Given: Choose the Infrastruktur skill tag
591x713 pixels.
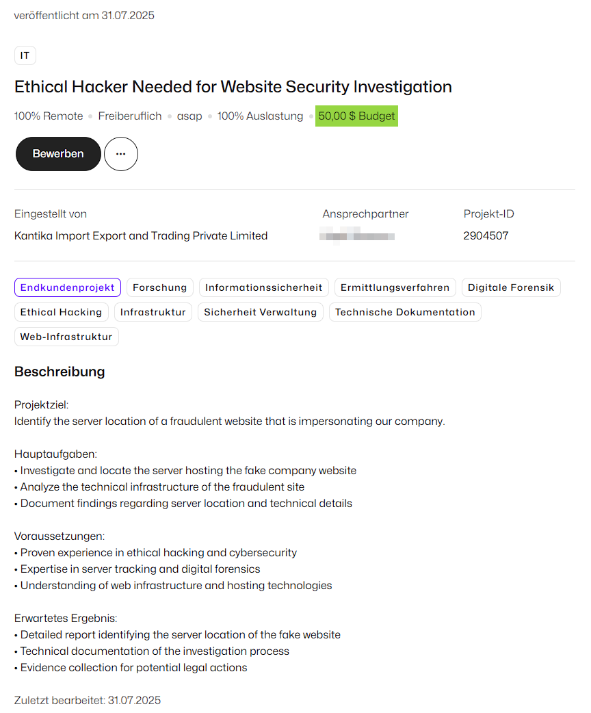Looking at the screenshot, I should coord(153,312).
